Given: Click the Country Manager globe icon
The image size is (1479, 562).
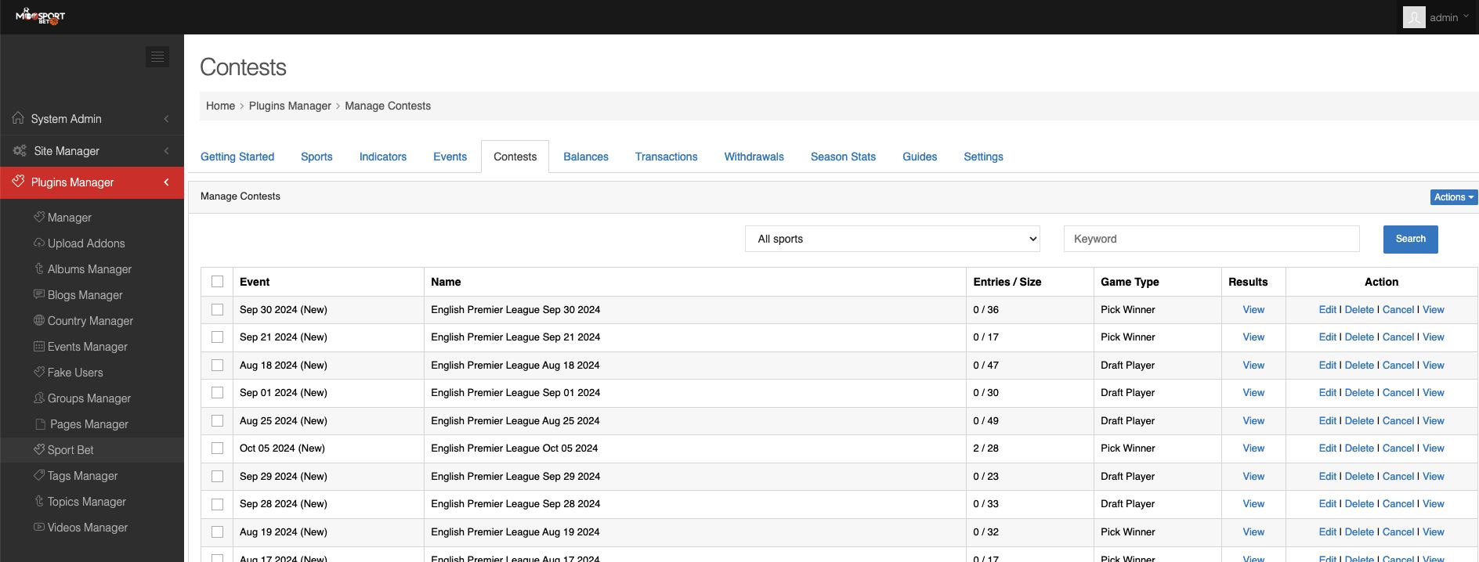Looking at the screenshot, I should [x=39, y=320].
